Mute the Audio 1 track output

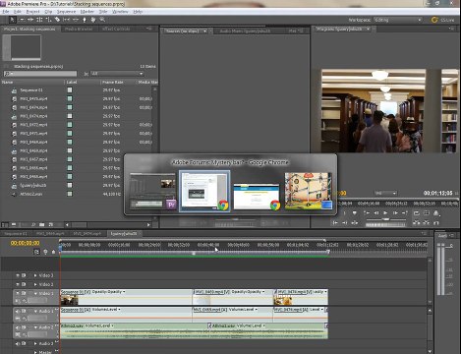tap(18, 312)
